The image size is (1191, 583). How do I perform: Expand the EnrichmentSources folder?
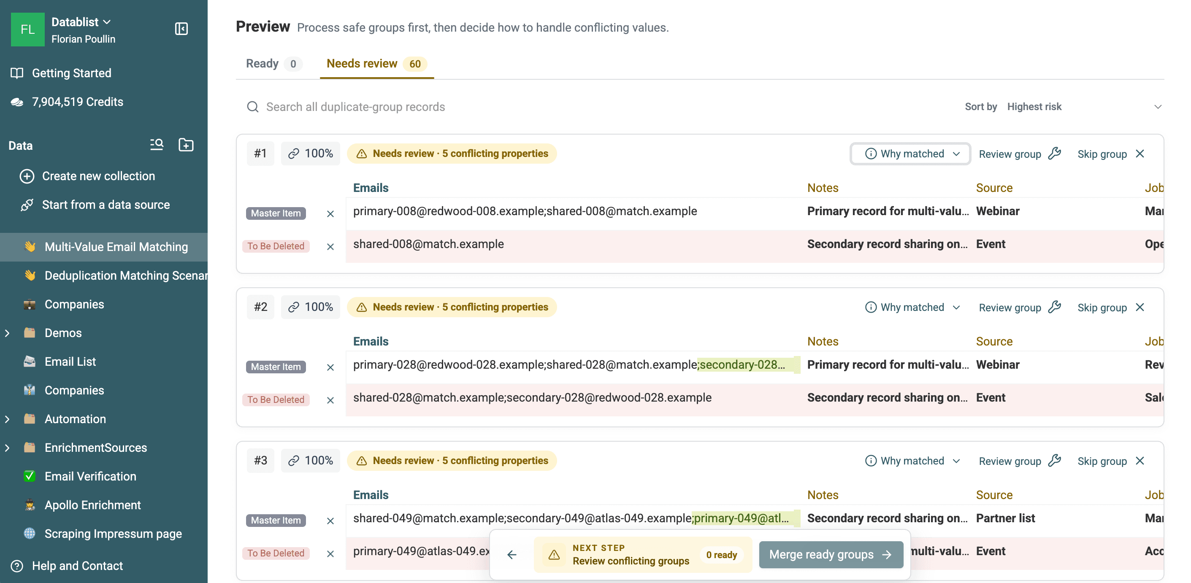8,448
